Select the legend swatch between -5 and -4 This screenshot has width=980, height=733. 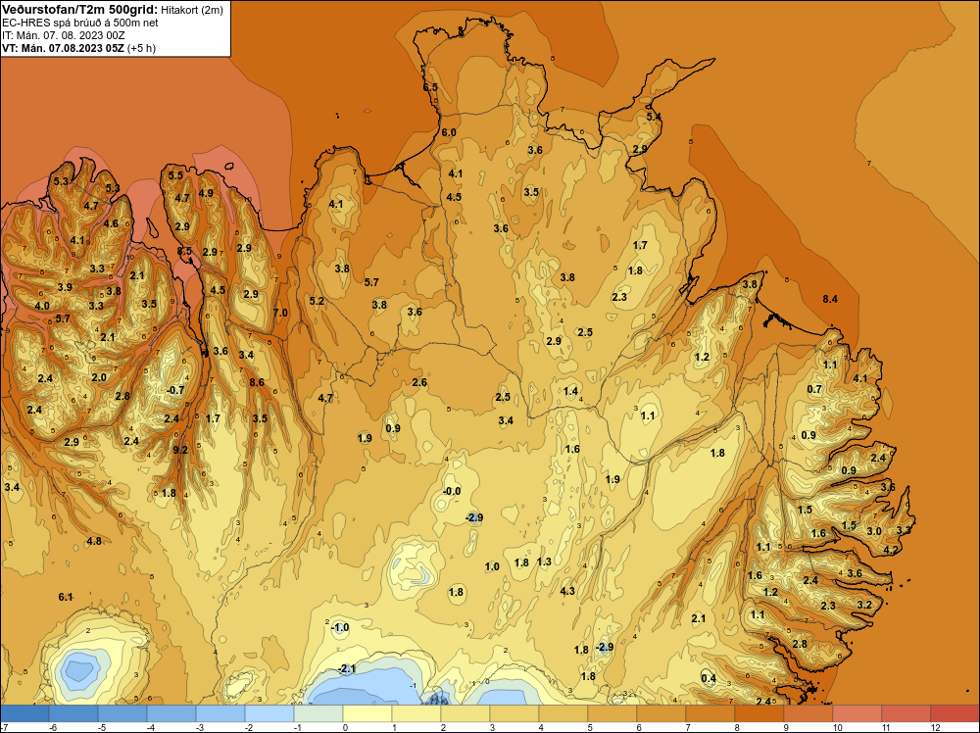click(123, 713)
